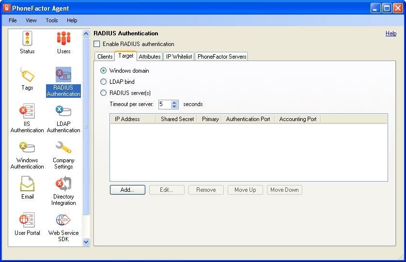Sort by Shared Secret column header
The width and height of the screenshot is (406, 262).
pos(176,119)
